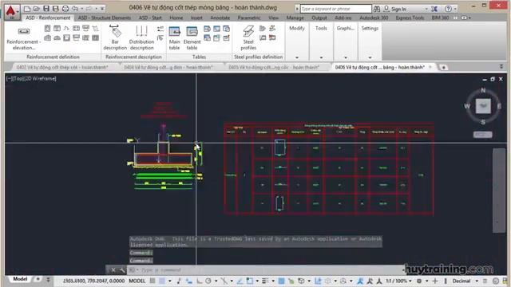Click the Open file icon in Quick Access

pos(37,9)
